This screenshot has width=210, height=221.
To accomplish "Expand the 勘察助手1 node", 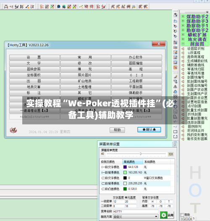I will (183, 25).
